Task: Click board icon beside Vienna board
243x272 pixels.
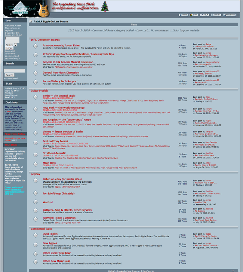Action: 36,133
